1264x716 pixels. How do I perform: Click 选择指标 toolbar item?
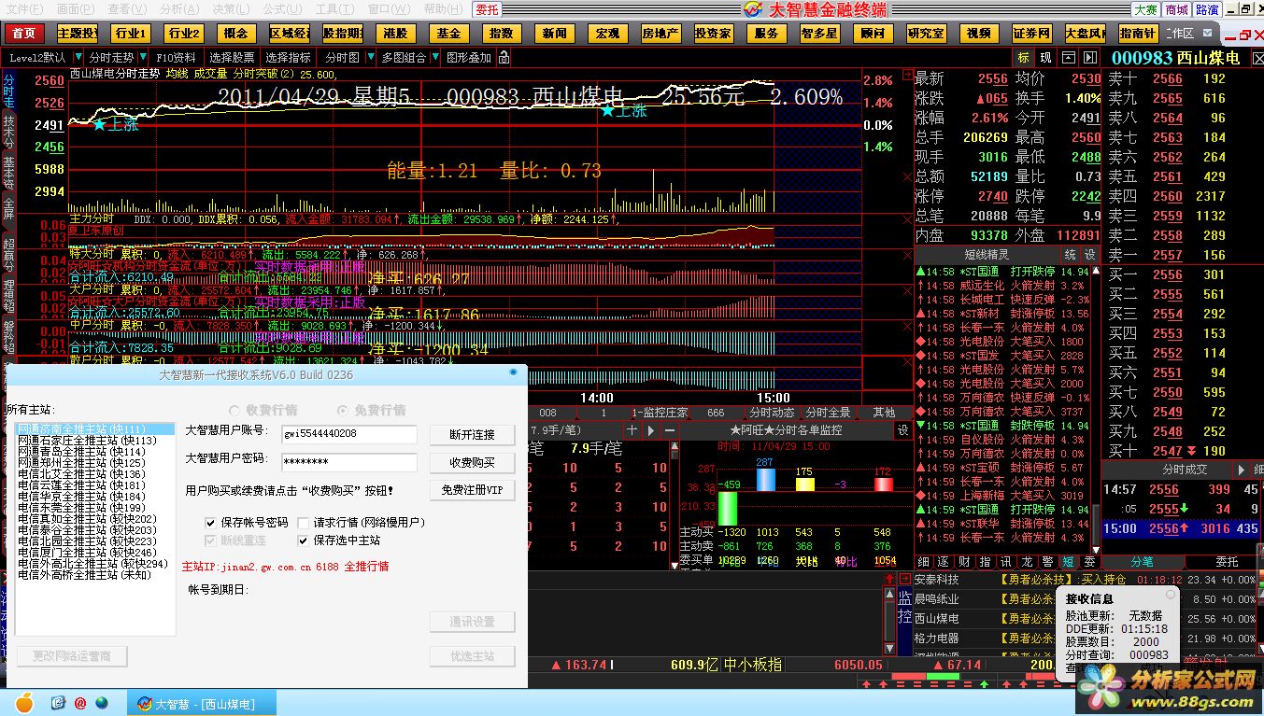click(x=288, y=57)
